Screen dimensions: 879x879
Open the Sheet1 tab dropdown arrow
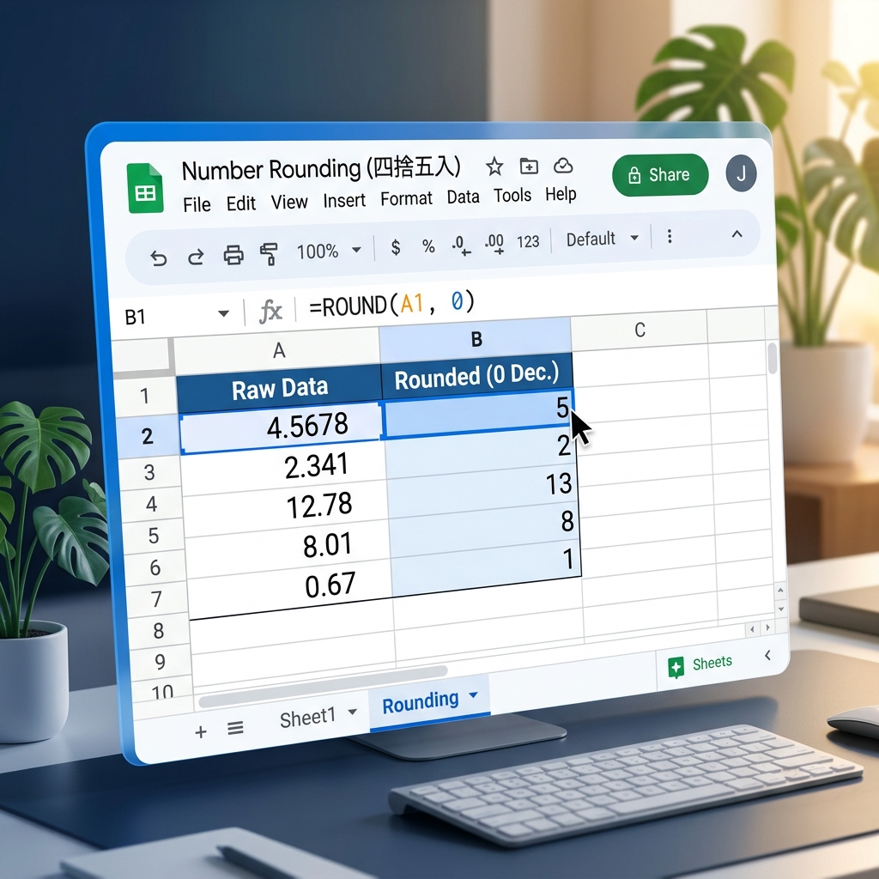(x=353, y=712)
